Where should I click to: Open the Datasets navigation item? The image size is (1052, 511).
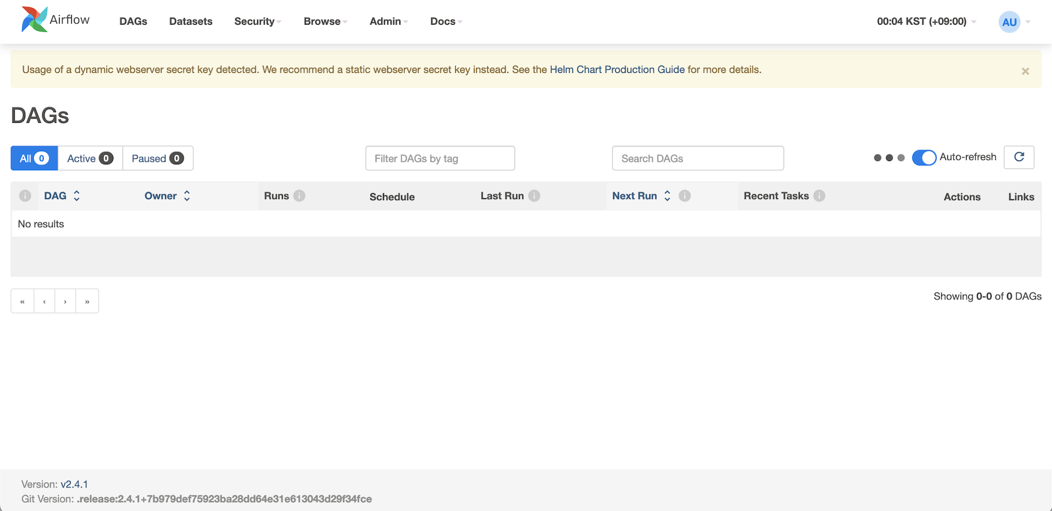pyautogui.click(x=191, y=21)
